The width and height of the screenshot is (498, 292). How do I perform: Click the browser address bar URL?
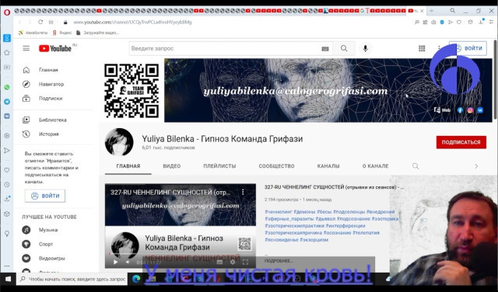tap(132, 23)
